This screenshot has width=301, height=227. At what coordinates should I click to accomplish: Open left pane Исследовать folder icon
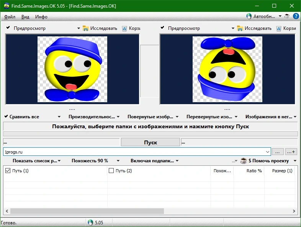tap(85, 28)
